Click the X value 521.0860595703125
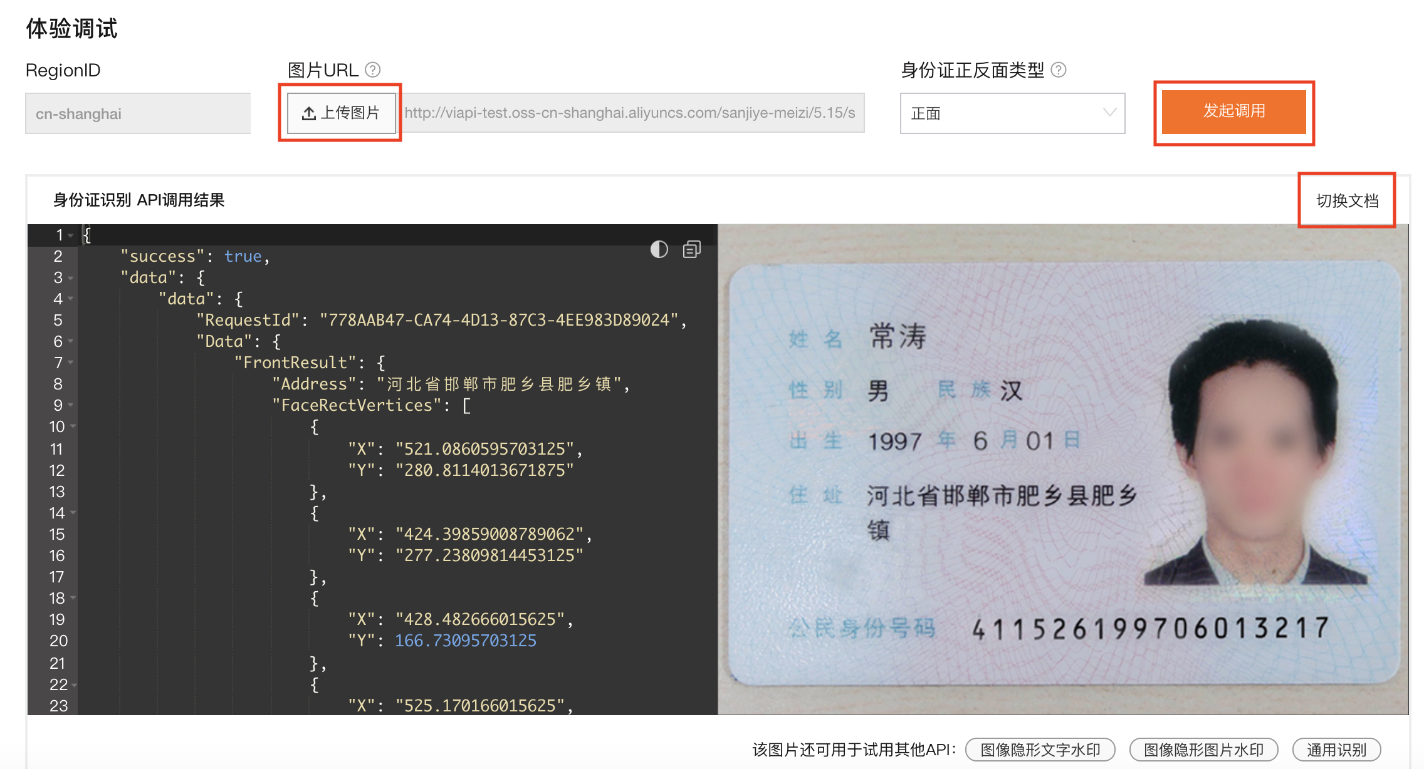The image size is (1424, 769). pyautogui.click(x=485, y=449)
